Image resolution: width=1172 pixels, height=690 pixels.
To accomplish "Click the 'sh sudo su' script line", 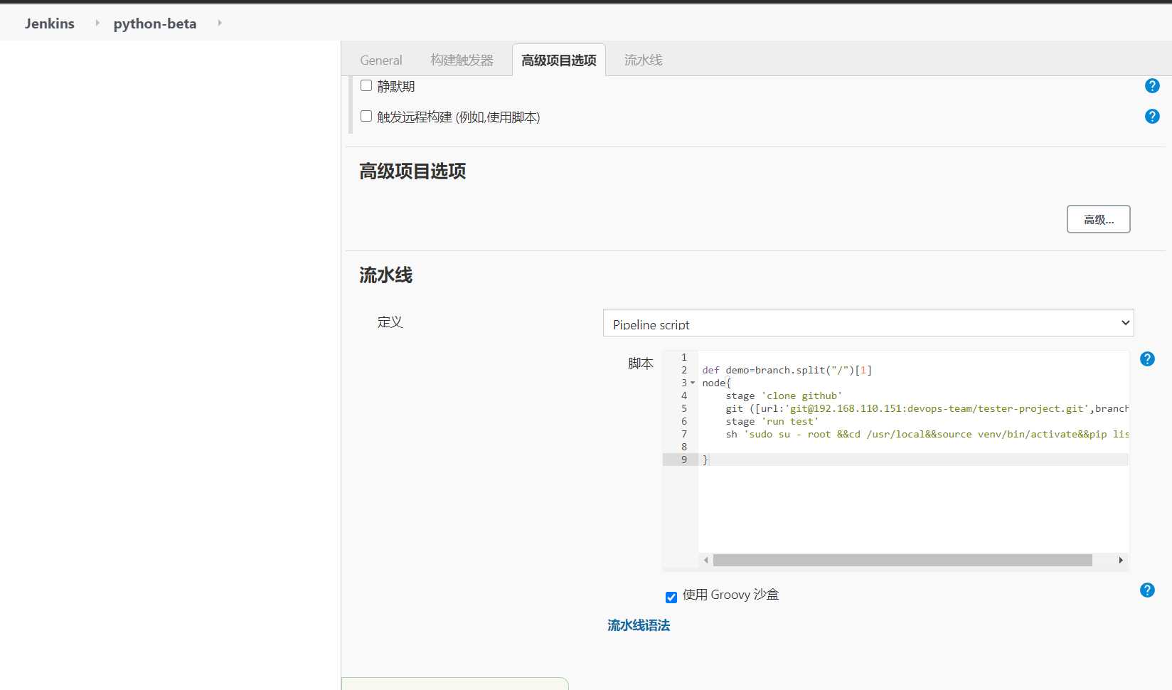I will 927,434.
